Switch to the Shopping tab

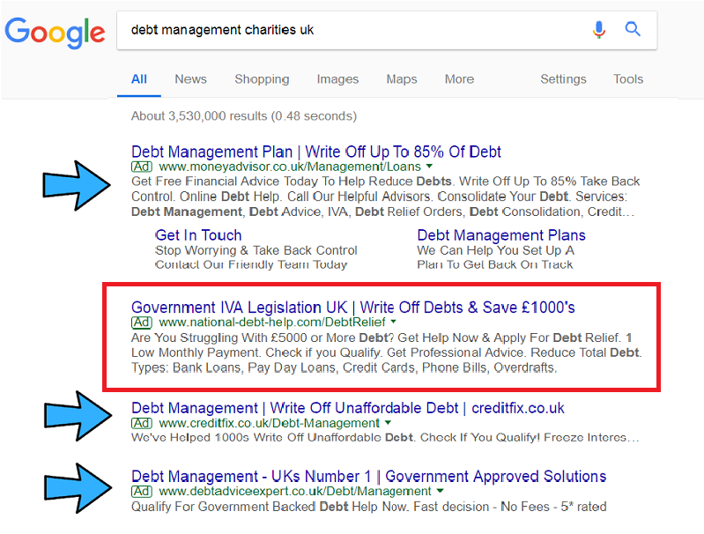tap(262, 79)
